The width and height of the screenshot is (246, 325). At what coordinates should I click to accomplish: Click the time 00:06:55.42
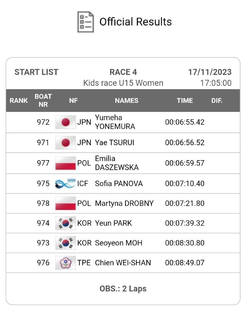(x=184, y=122)
